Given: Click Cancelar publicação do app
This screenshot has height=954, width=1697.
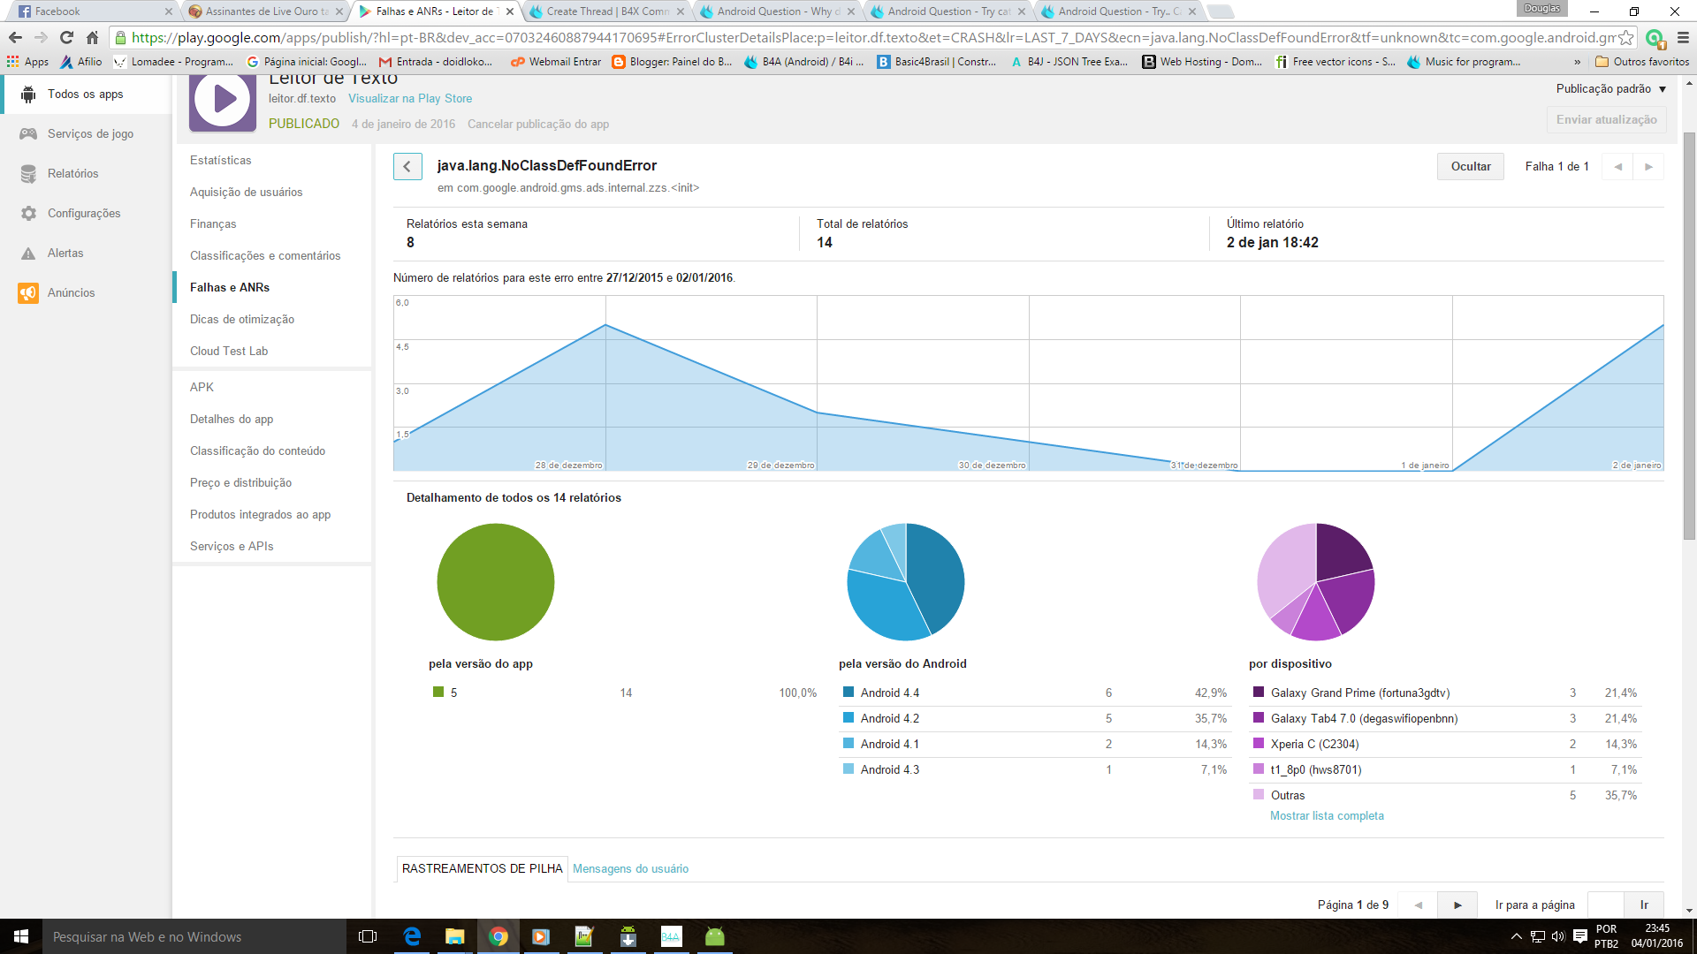Looking at the screenshot, I should click(x=538, y=124).
